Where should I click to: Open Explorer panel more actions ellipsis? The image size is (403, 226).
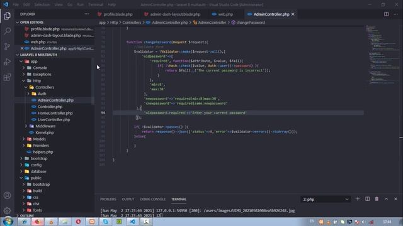87,14
